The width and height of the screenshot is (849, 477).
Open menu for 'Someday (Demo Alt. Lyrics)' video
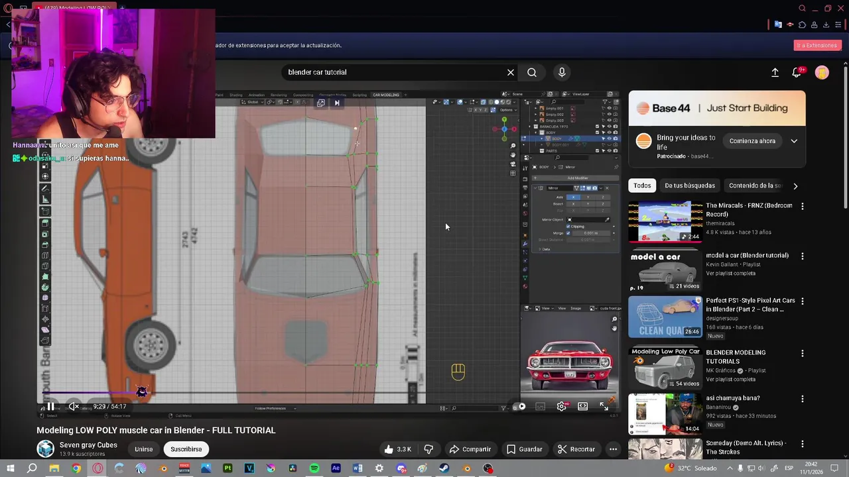tap(803, 444)
